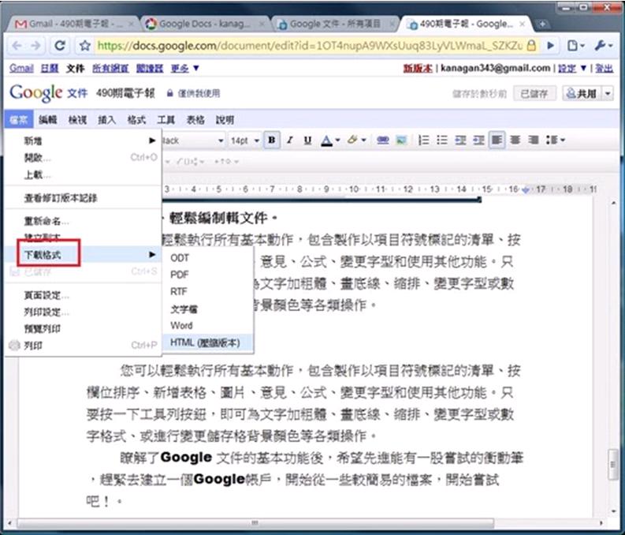
Task: Open the 編輯 menu
Action: 48,120
